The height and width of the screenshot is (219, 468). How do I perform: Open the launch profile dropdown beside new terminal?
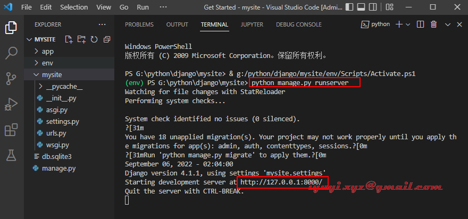tap(408, 24)
